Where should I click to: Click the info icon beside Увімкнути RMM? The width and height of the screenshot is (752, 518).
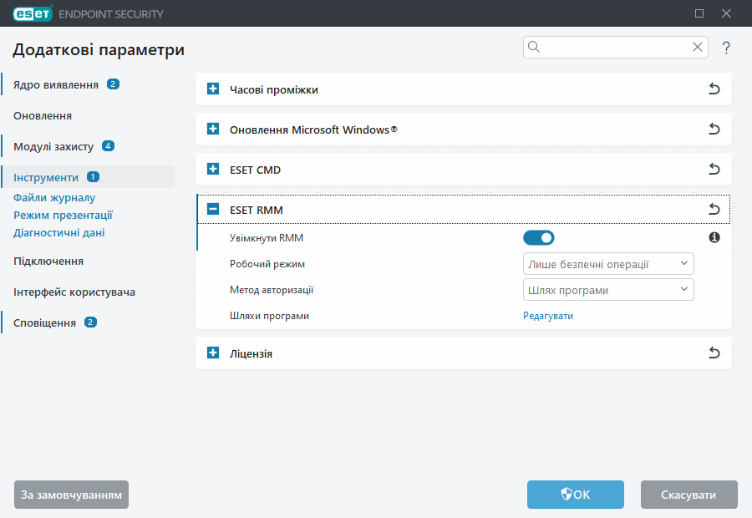click(x=714, y=237)
